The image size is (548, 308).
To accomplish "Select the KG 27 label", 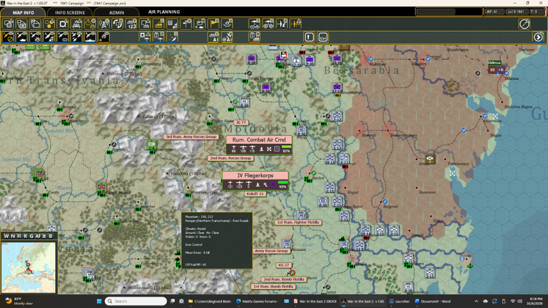I will pos(284,265).
